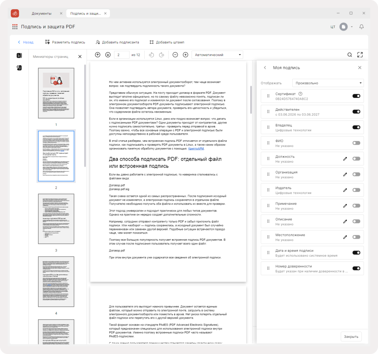Viewport: 378px width, 354px height.
Task: Grab drag handle of ФИО row
Action: tap(268, 143)
